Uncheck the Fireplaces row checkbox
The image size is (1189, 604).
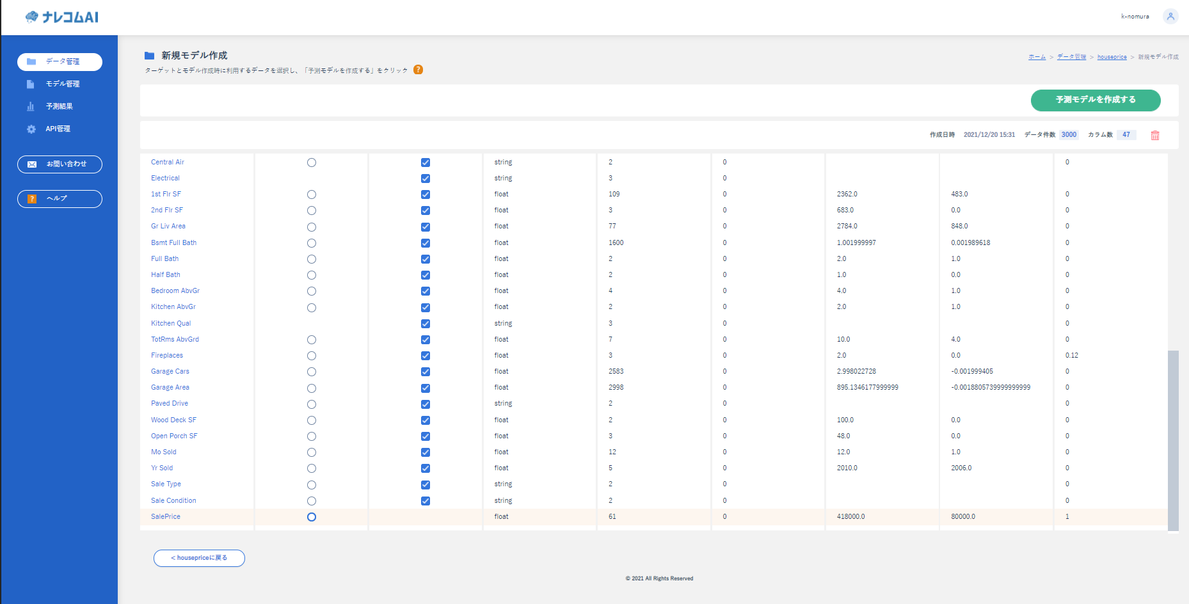[x=426, y=356]
